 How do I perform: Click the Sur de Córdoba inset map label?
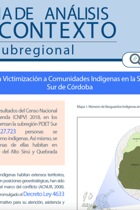point(85,205)
